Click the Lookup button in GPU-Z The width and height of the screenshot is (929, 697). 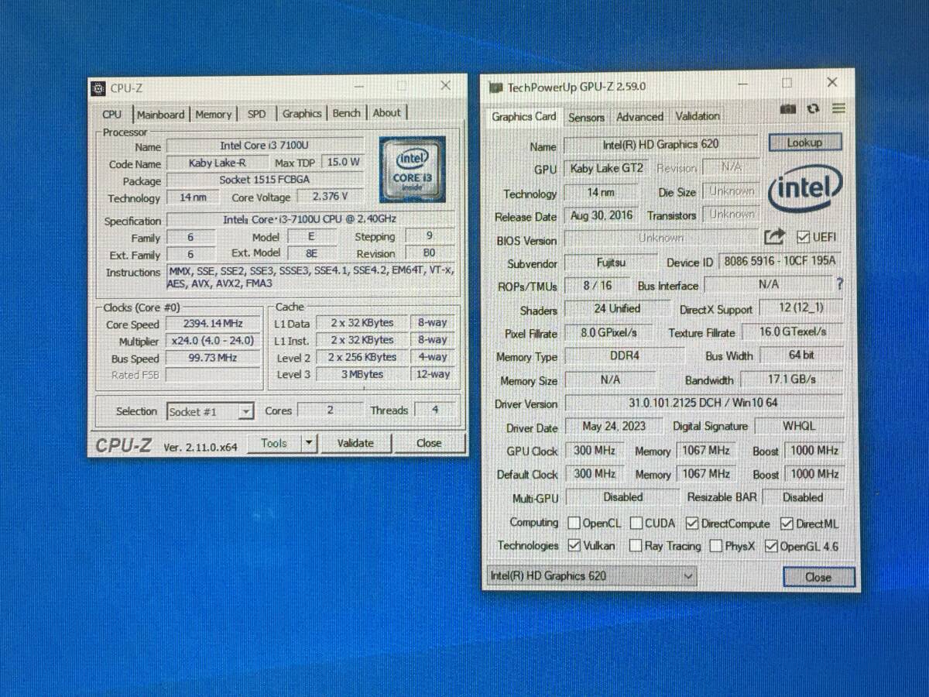(x=804, y=142)
